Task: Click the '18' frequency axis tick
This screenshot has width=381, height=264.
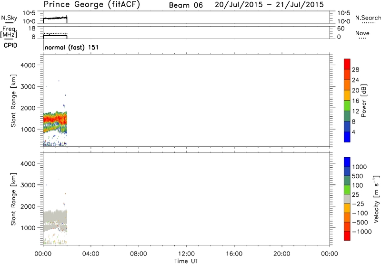Action: pos(32,29)
